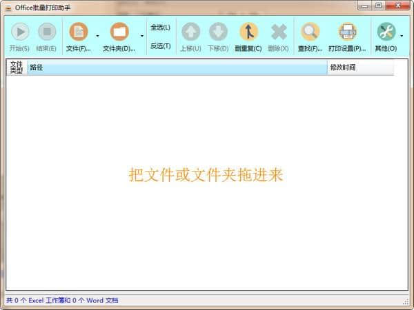Click the 删除(X) delete icon

point(279,32)
